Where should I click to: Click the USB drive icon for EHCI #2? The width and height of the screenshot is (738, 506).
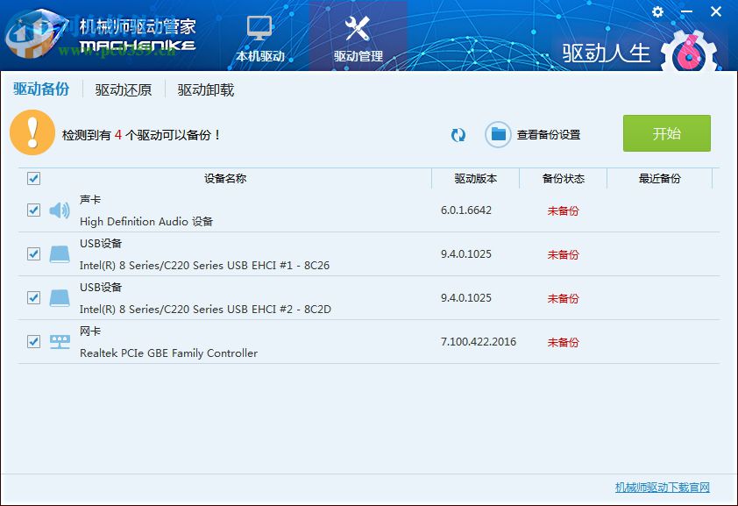[x=59, y=297]
